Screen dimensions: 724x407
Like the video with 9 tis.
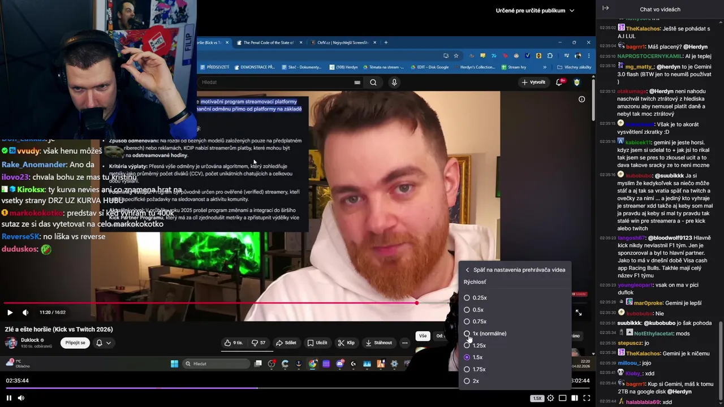(234, 343)
